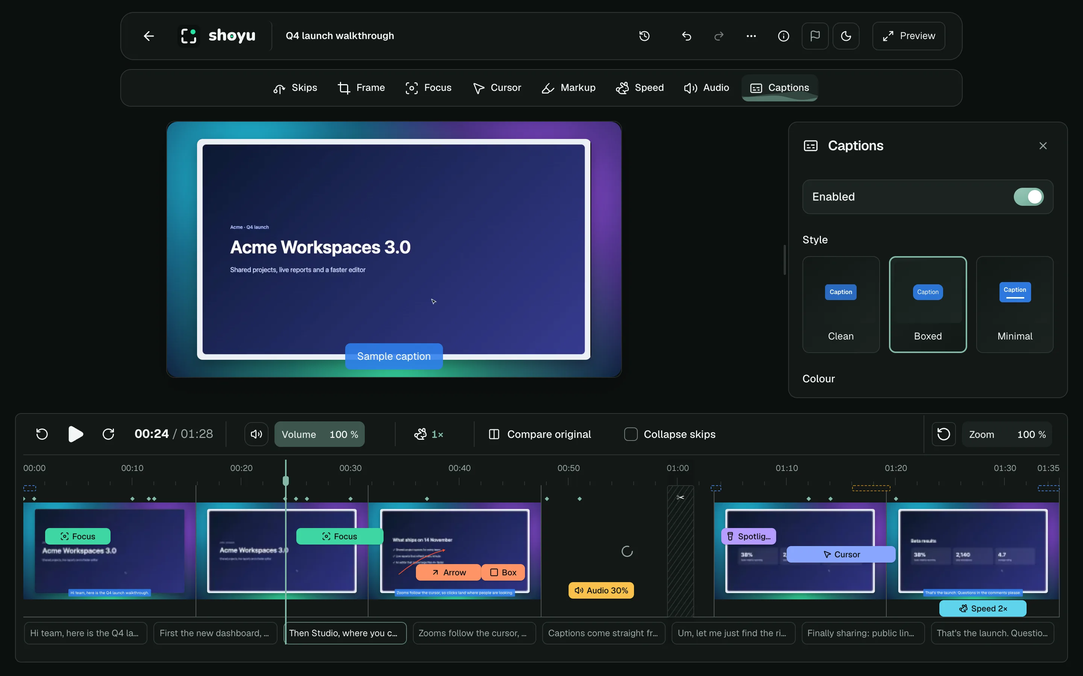Select the Spotlight clip on timeline

point(748,536)
